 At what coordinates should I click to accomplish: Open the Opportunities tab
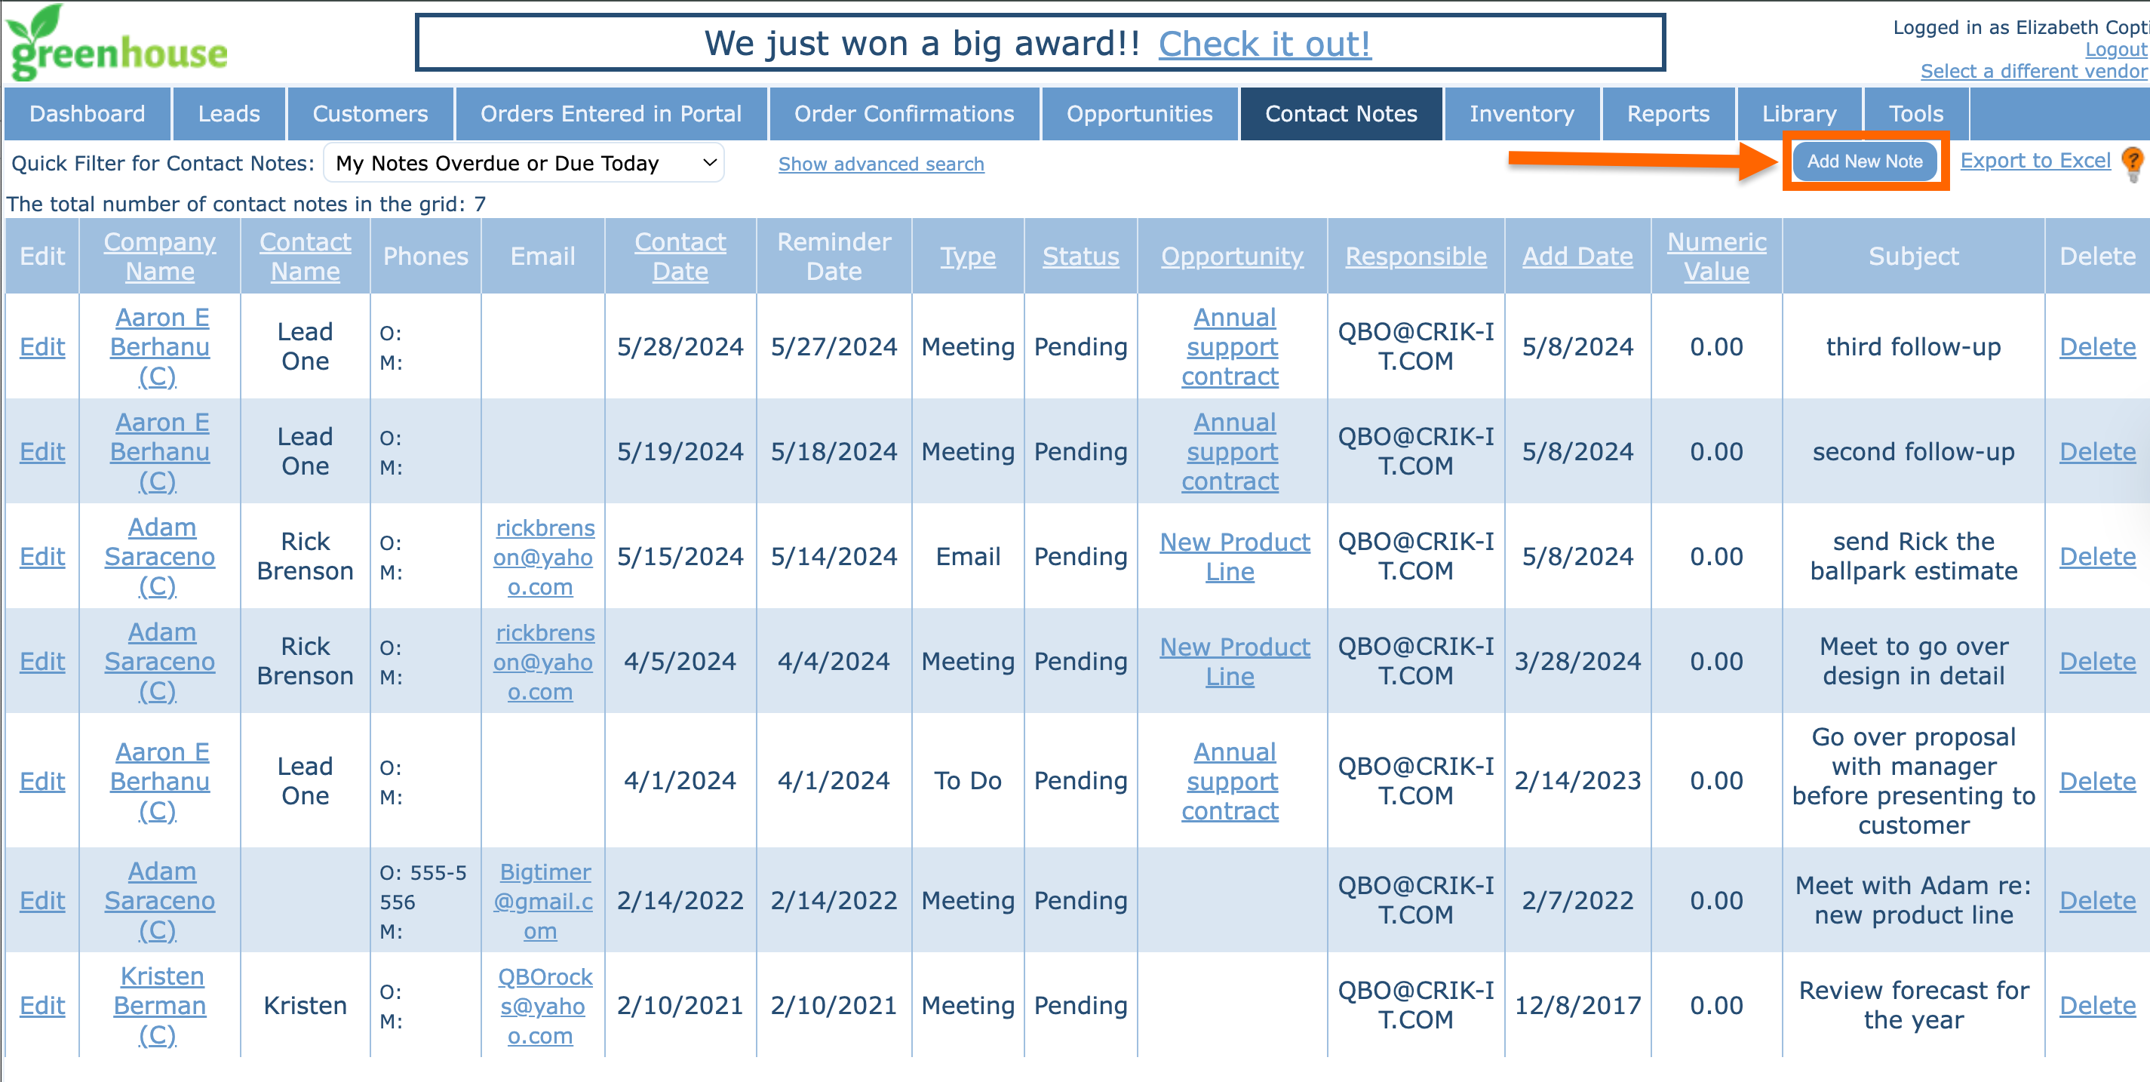click(1139, 113)
